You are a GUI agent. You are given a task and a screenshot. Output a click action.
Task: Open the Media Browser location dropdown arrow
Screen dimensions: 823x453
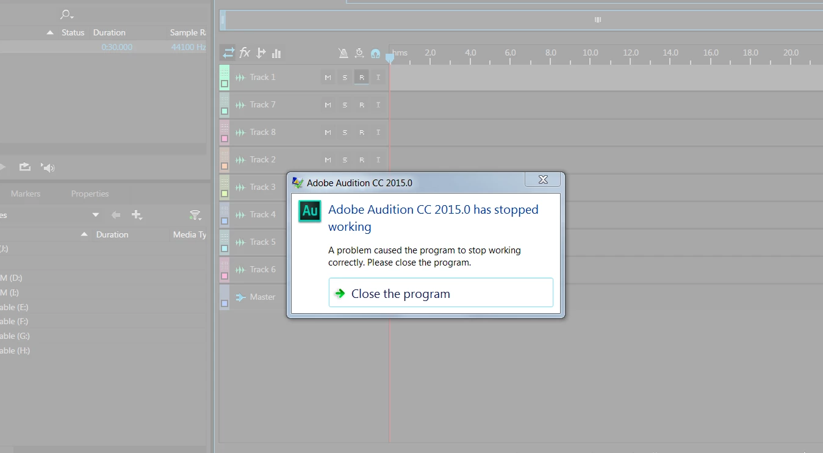(95, 215)
